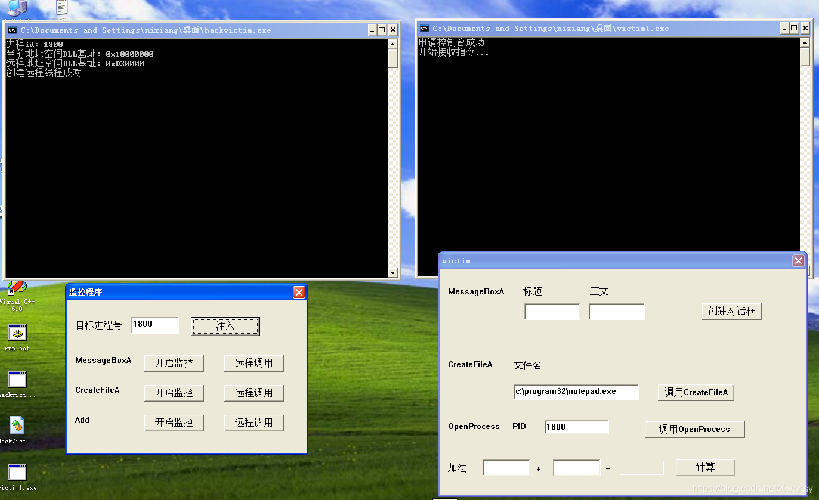Minimize the hackvictim.exe console window

coord(372,30)
